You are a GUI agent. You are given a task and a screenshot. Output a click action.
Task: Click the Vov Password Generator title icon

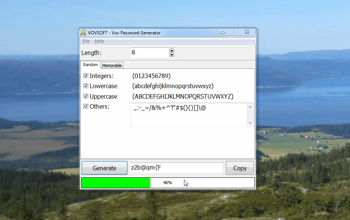click(83, 32)
